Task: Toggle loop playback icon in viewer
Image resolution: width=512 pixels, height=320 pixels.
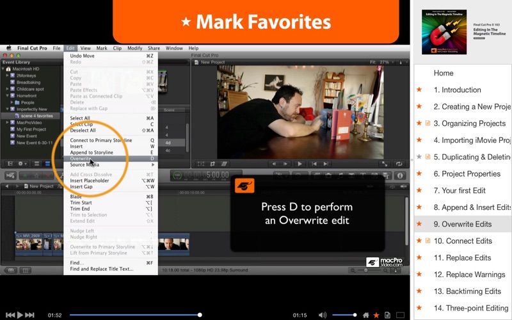Action: (x=399, y=164)
